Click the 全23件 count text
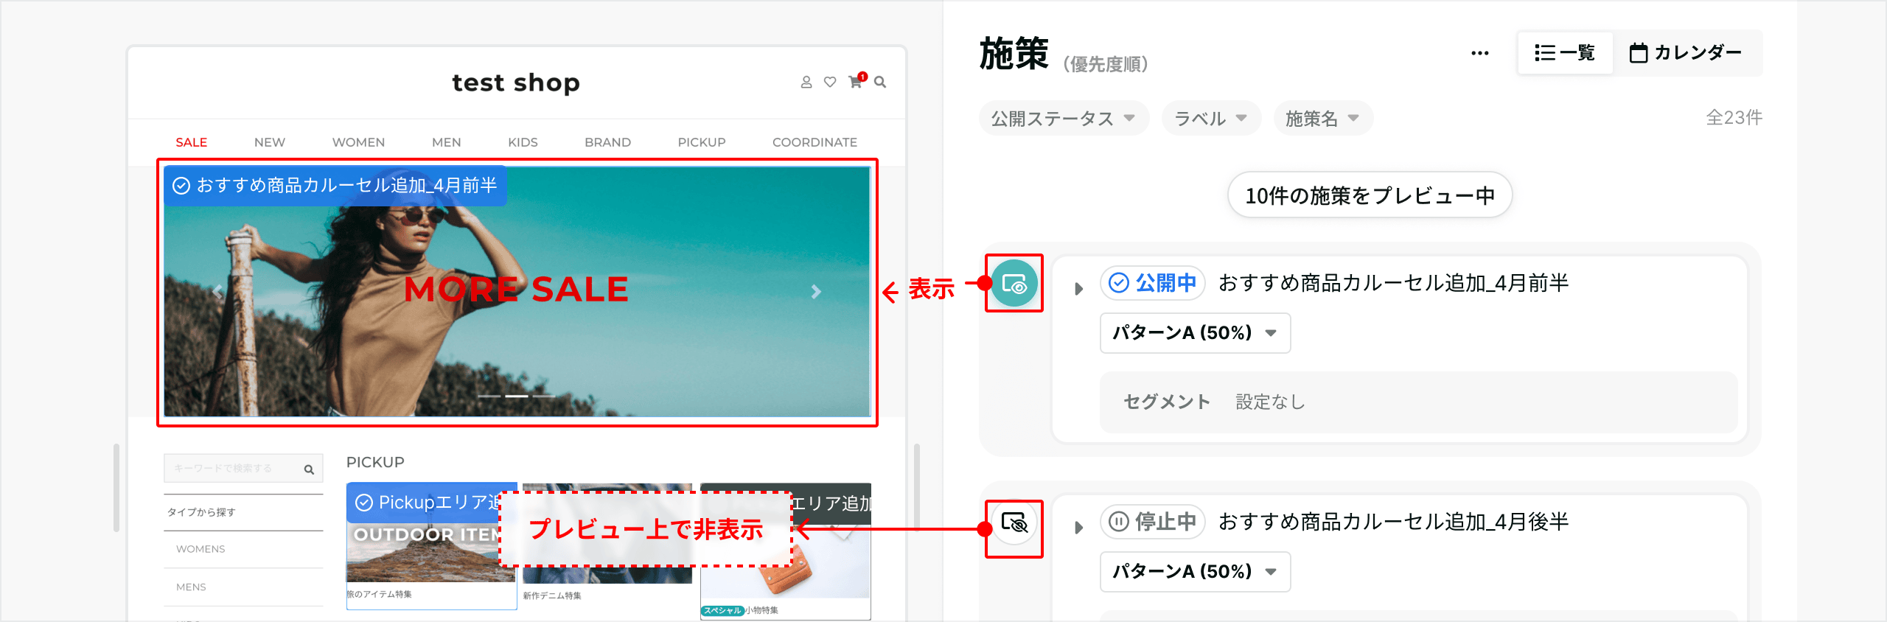The width and height of the screenshot is (1887, 622). (x=1734, y=118)
